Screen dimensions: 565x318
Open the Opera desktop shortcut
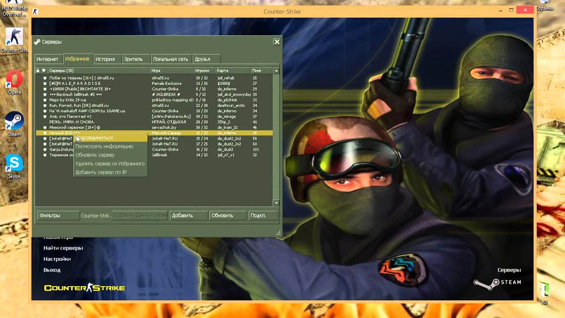(x=14, y=83)
